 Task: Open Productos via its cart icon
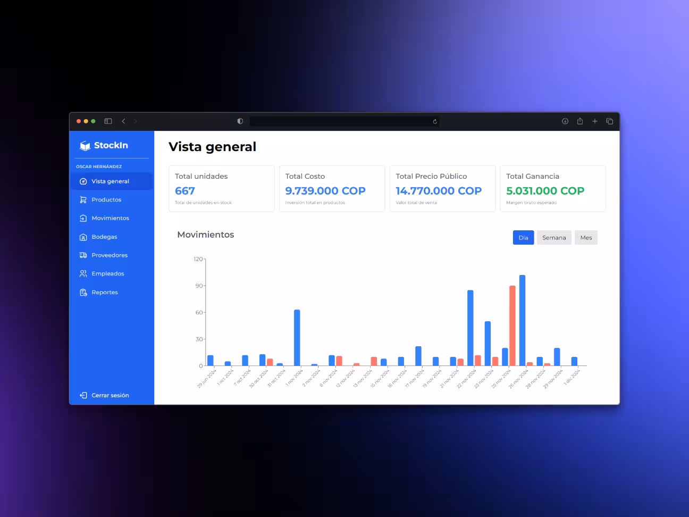pos(83,200)
